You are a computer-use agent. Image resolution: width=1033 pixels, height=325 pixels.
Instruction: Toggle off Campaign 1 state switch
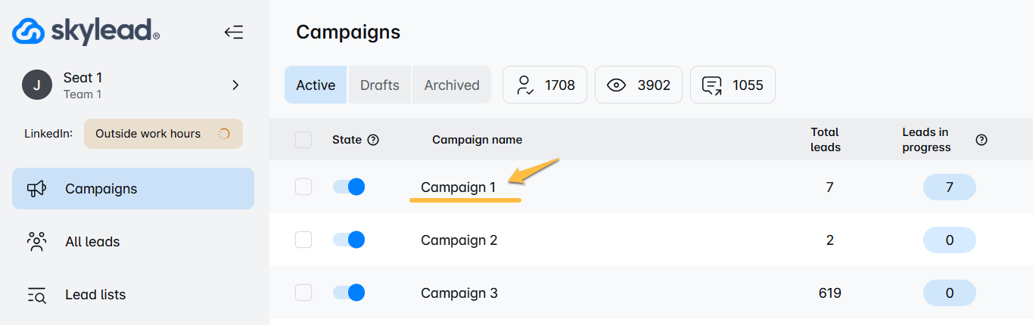click(x=349, y=187)
